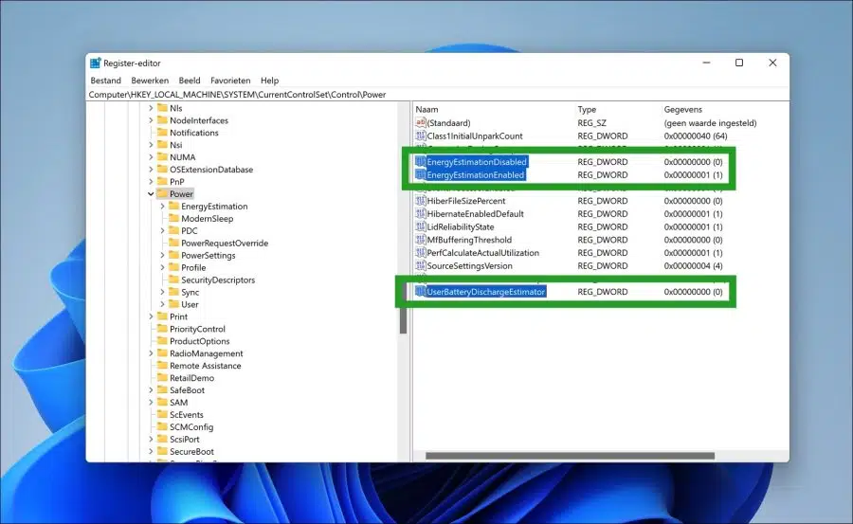Expand the RadioManagement key
The width and height of the screenshot is (853, 524).
(151, 353)
